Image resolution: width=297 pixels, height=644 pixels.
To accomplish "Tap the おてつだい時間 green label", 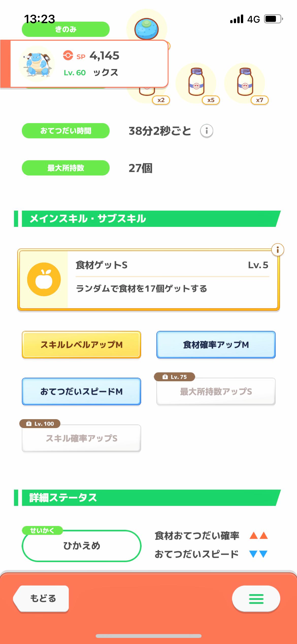I will coord(66,131).
